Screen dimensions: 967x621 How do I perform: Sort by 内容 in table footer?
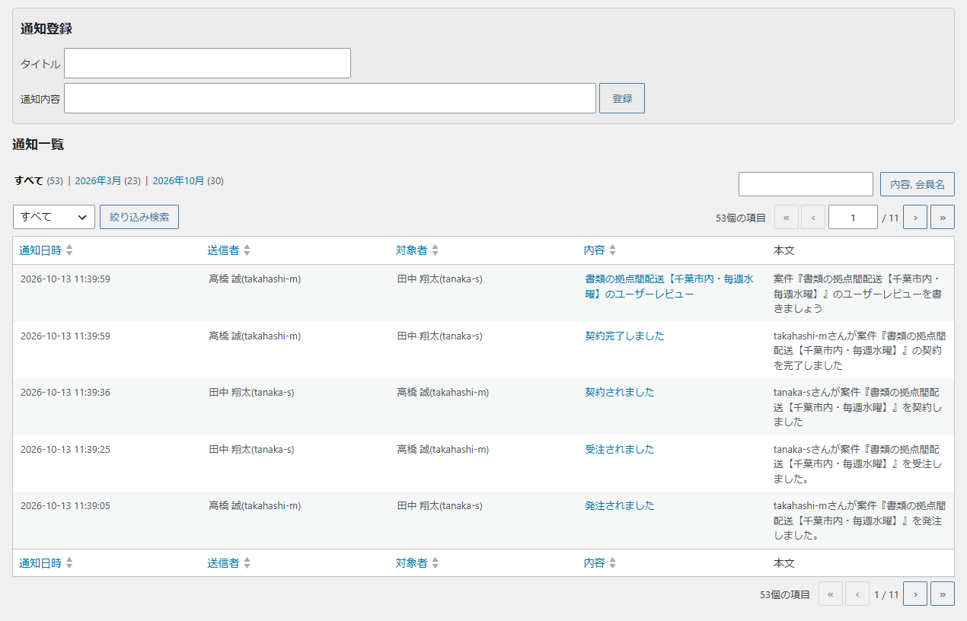594,563
